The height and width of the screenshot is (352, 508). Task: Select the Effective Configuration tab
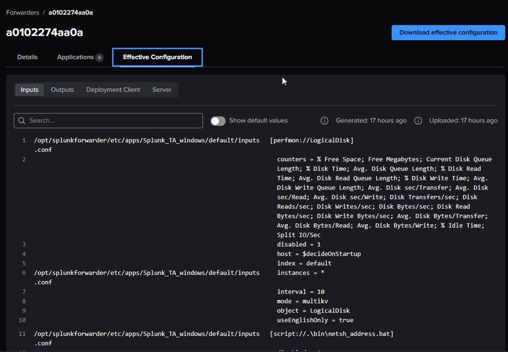click(157, 57)
